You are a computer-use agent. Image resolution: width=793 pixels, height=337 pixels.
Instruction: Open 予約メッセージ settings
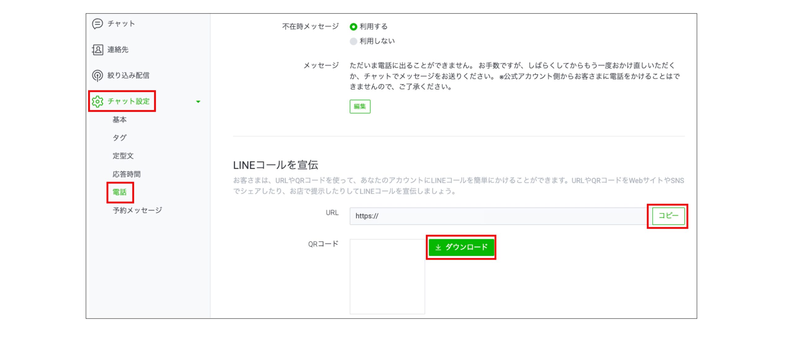click(x=137, y=210)
